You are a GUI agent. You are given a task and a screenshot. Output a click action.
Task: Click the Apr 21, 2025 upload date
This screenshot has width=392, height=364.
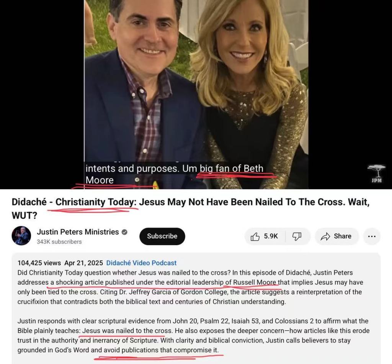(x=83, y=263)
